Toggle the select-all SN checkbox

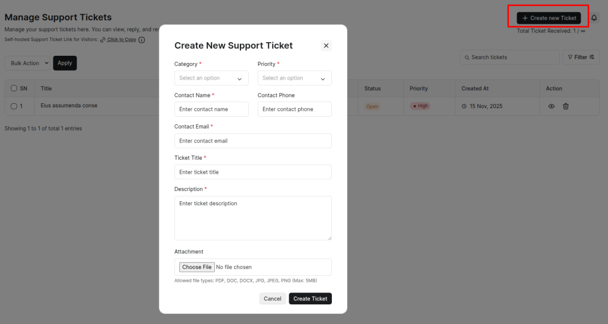[14, 88]
